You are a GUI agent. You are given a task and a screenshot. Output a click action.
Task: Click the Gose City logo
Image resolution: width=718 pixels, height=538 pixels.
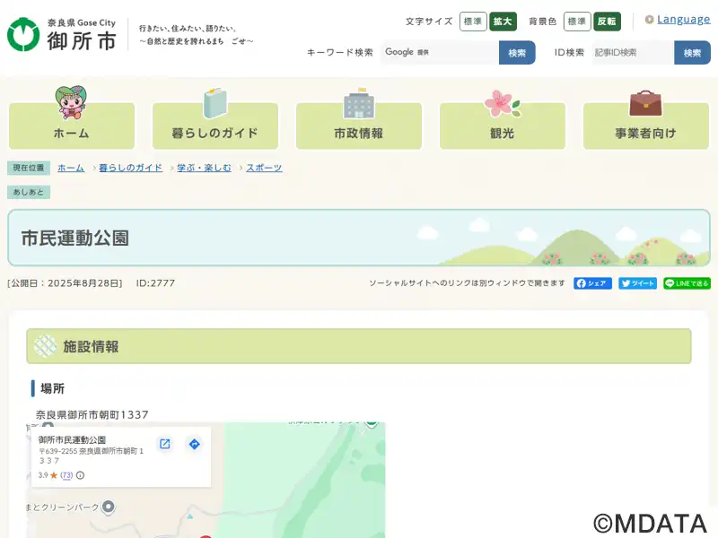point(63,34)
